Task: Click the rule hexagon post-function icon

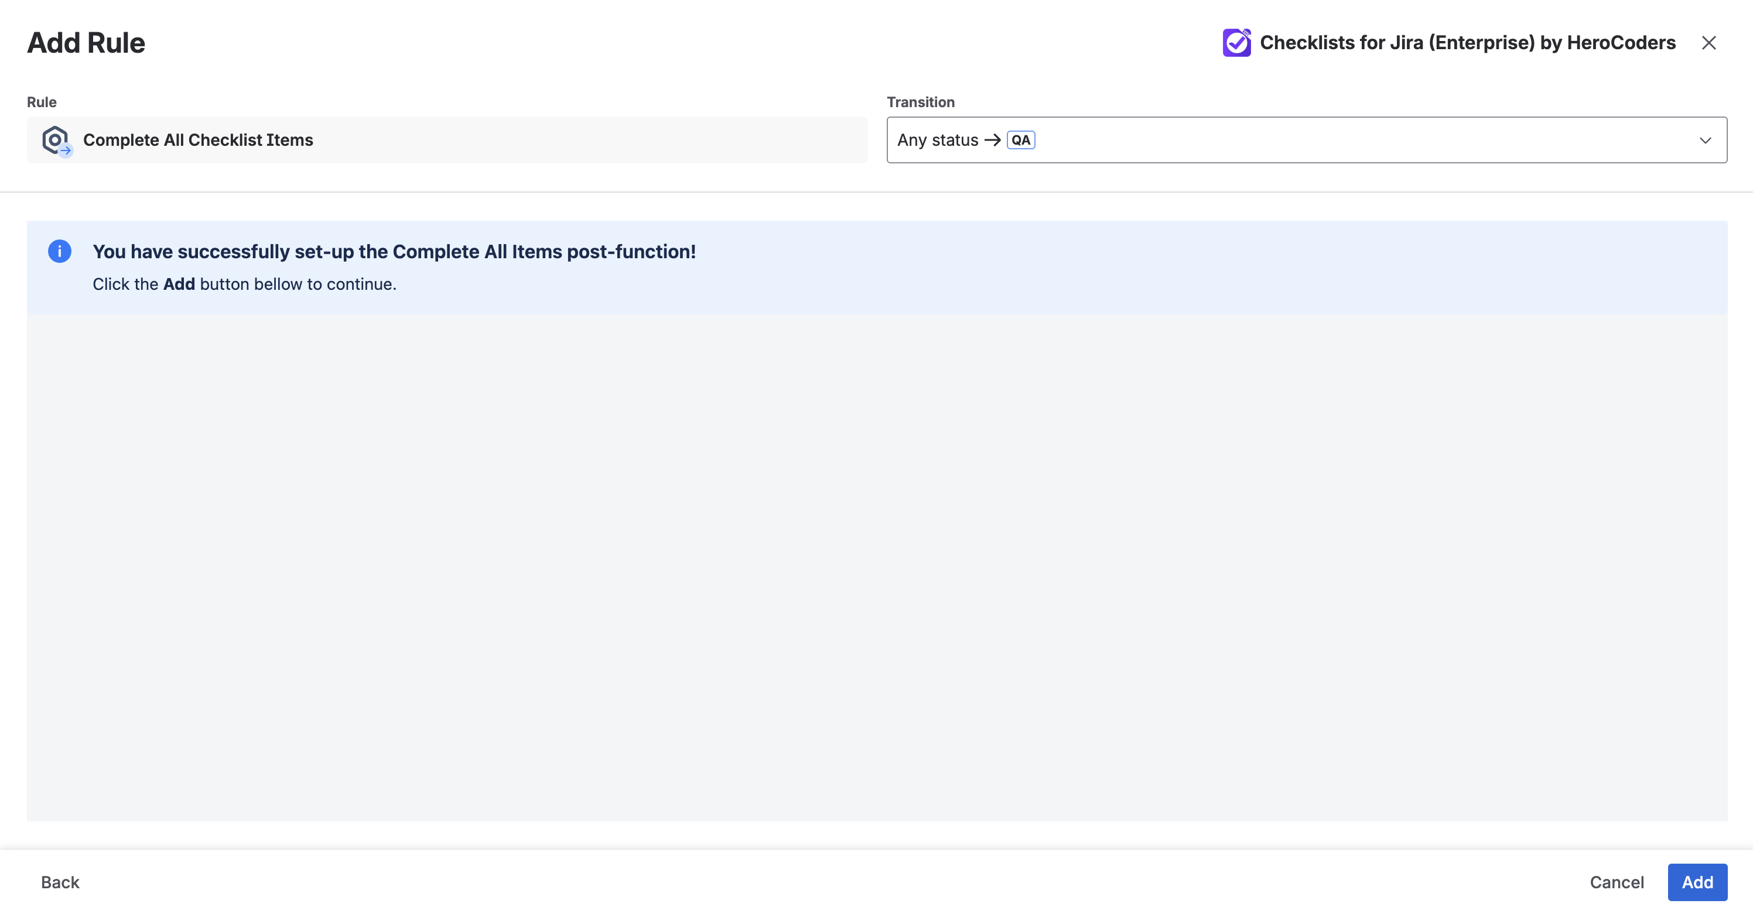Action: [x=56, y=140]
